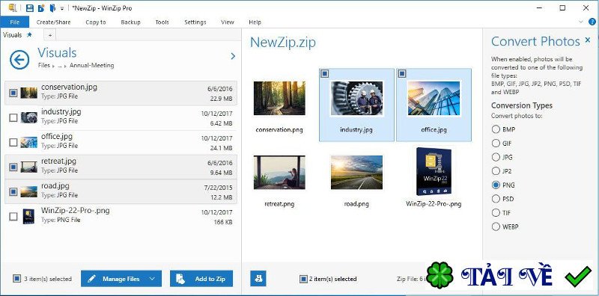This screenshot has height=296, width=599.
Task: Collapse the ribbon with the chevron arrow
Action: [581, 22]
